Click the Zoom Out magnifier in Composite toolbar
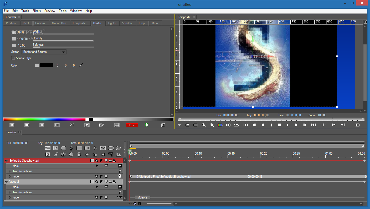 point(212,125)
